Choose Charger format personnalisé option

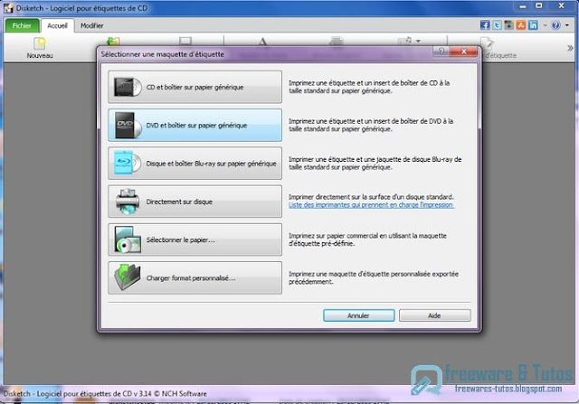click(195, 277)
